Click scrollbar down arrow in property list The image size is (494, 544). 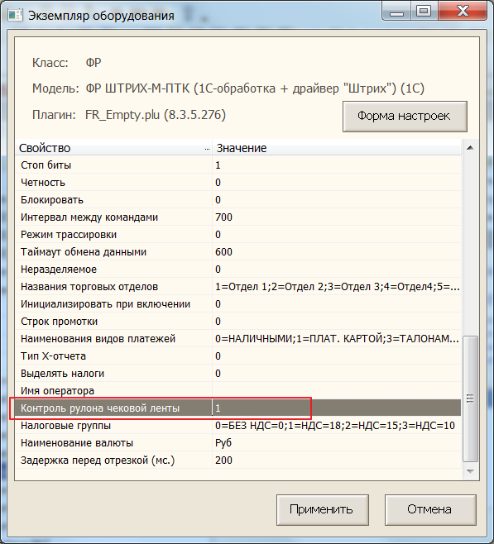tap(470, 471)
